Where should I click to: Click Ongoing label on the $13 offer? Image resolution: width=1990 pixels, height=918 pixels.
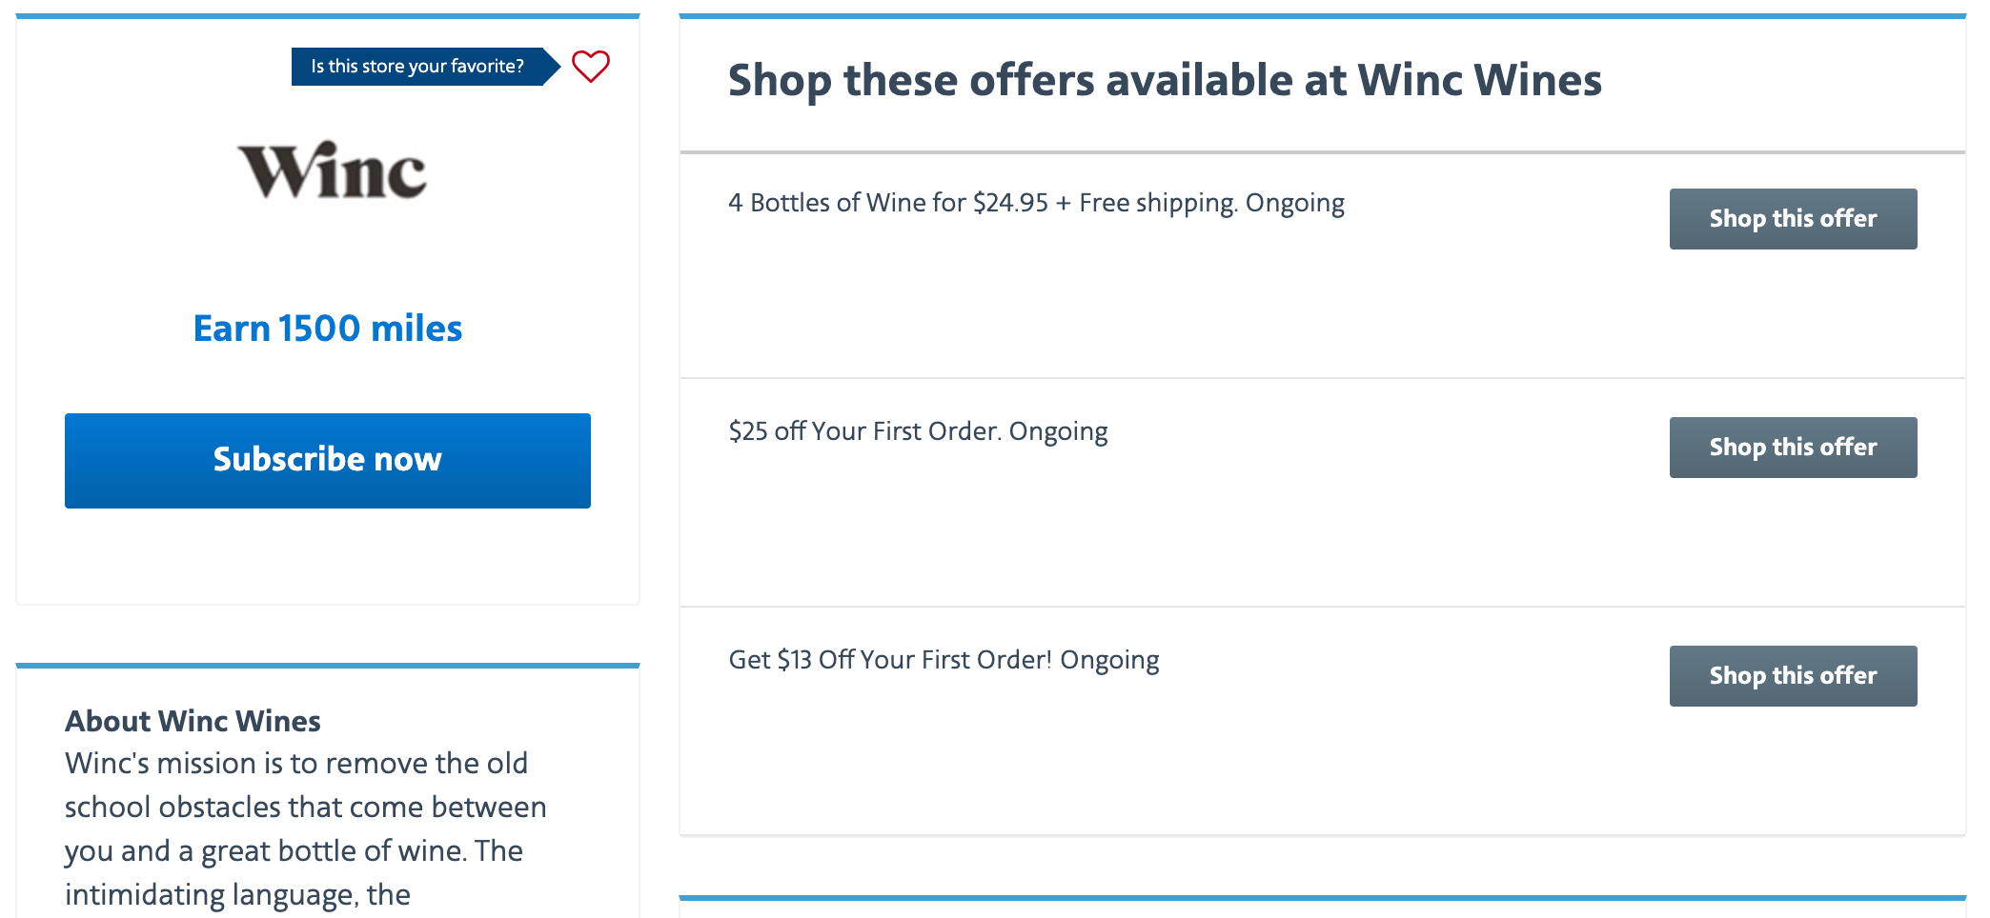coord(1107,659)
